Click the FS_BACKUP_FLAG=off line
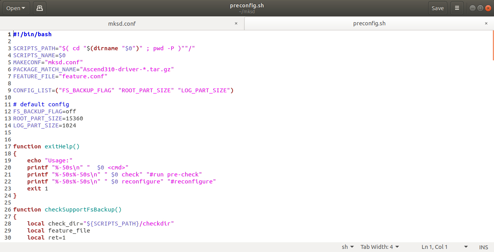This screenshot has width=494, height=252. 45,111
